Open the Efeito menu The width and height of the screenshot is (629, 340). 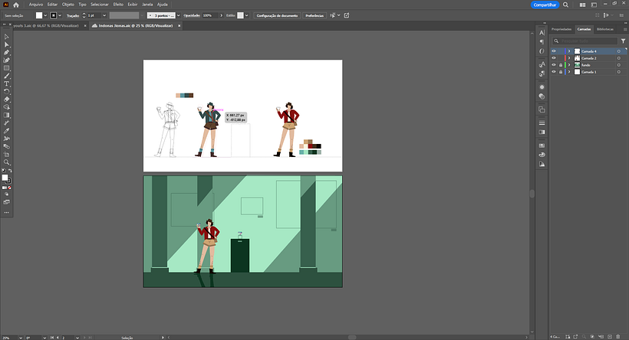[118, 5]
